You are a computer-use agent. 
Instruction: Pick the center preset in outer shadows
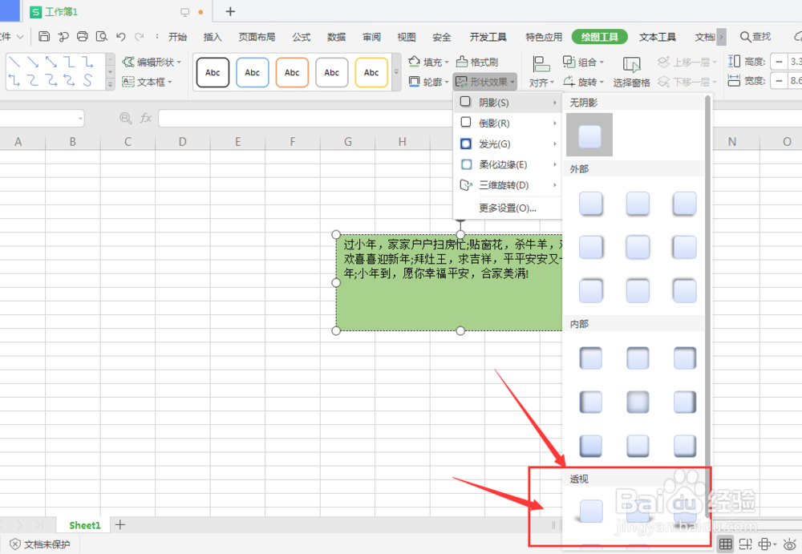[x=638, y=248]
